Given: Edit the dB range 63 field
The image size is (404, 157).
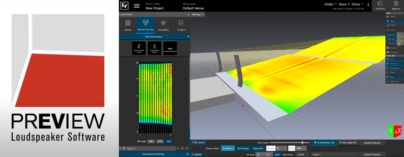Looking at the screenshot, I should (x=151, y=141).
